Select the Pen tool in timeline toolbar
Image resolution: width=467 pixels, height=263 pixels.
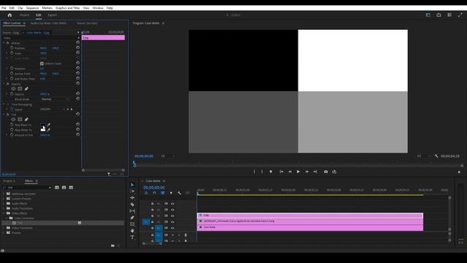[132, 218]
